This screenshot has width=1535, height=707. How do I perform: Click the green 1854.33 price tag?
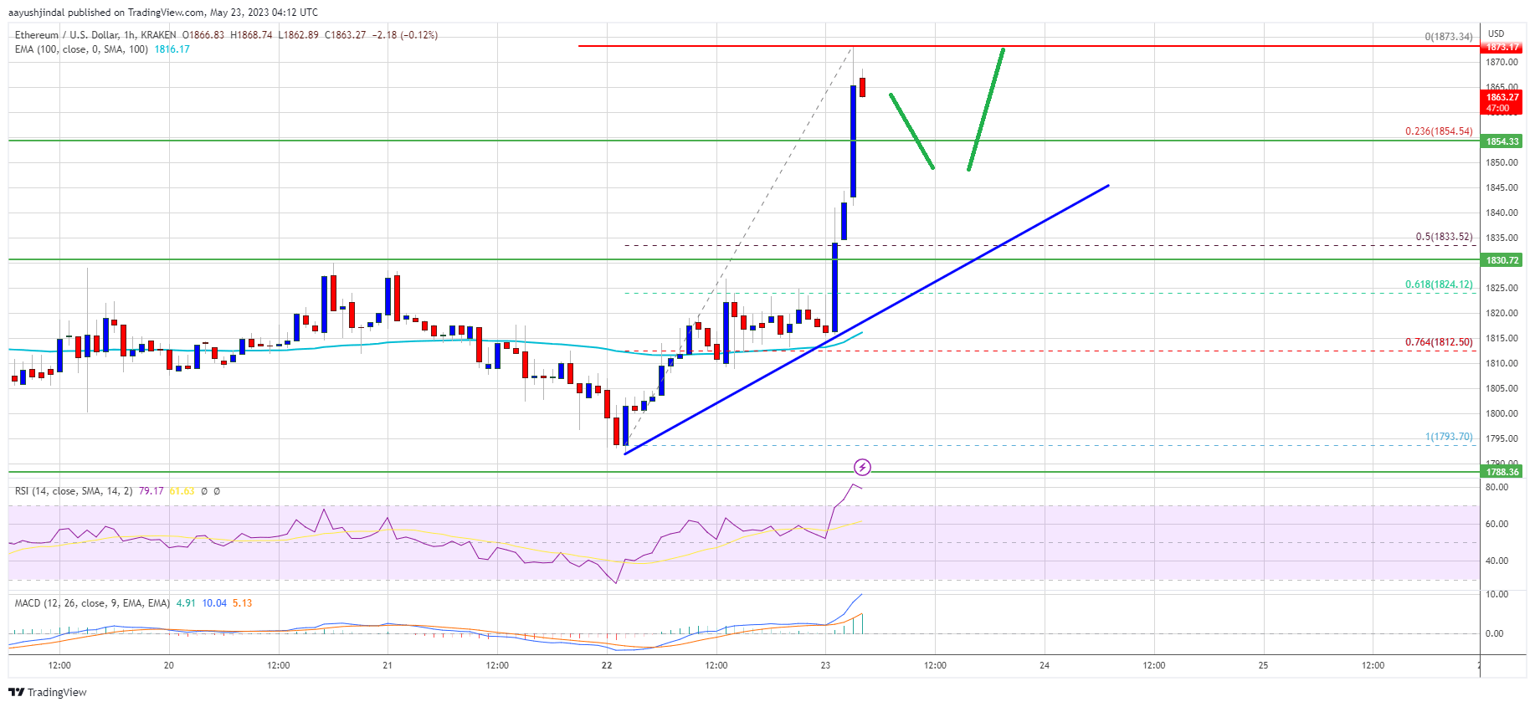click(x=1502, y=141)
